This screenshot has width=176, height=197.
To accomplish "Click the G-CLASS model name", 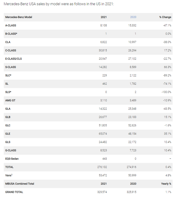I will (x=11, y=150).
